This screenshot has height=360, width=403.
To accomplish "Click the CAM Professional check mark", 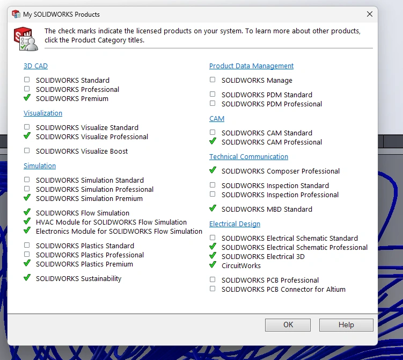I will tap(213, 141).
